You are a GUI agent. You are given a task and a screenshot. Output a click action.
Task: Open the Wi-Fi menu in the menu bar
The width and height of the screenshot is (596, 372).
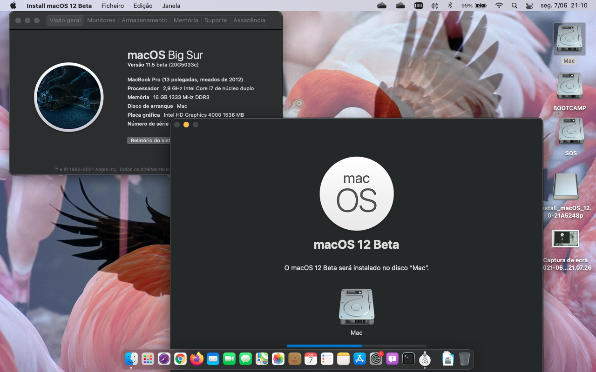[x=499, y=6]
